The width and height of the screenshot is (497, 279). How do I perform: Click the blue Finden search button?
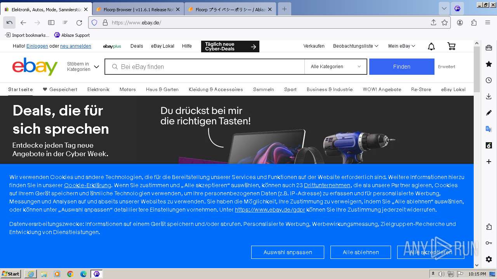[402, 67]
